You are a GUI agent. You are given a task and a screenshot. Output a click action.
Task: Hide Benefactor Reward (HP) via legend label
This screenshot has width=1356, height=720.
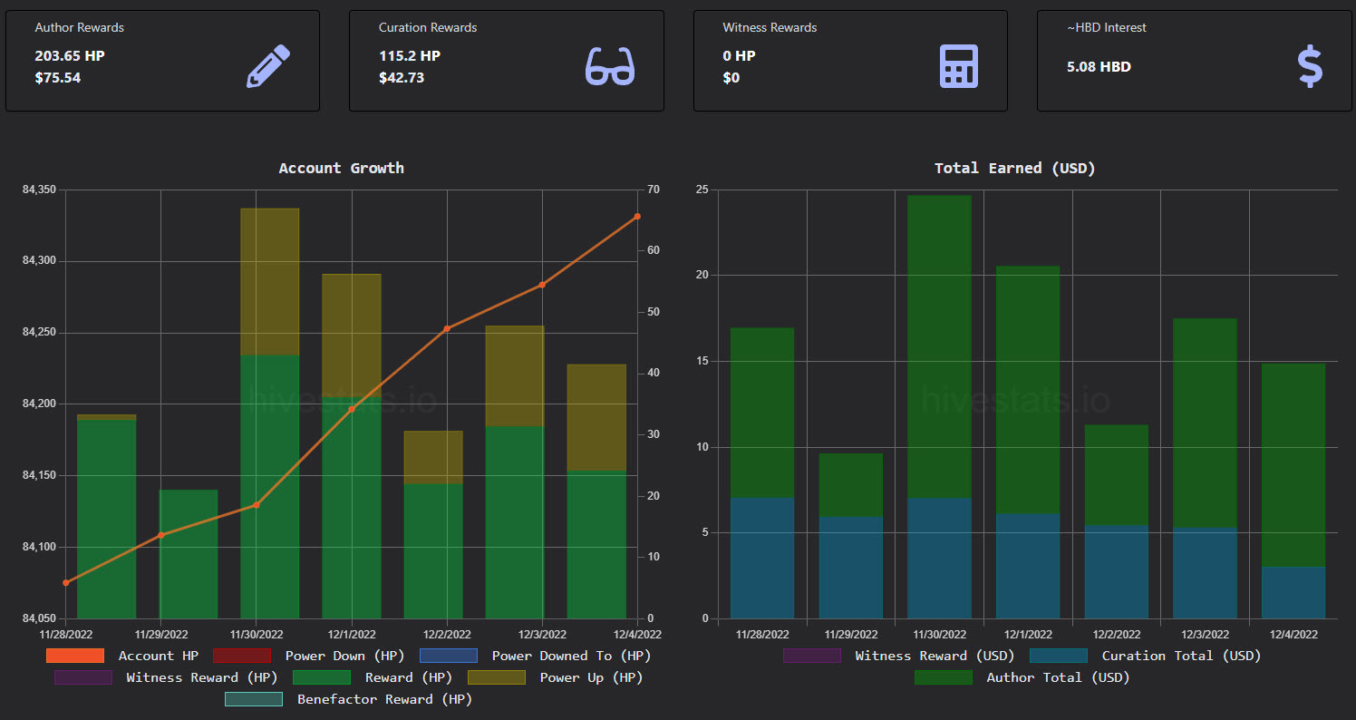click(x=384, y=699)
